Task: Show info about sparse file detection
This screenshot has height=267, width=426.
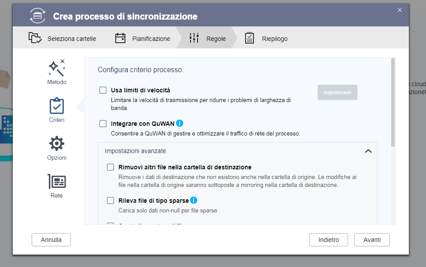Action: 194,200
